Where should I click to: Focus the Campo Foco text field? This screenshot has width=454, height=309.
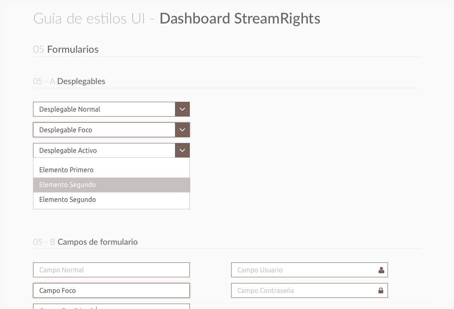pos(111,290)
